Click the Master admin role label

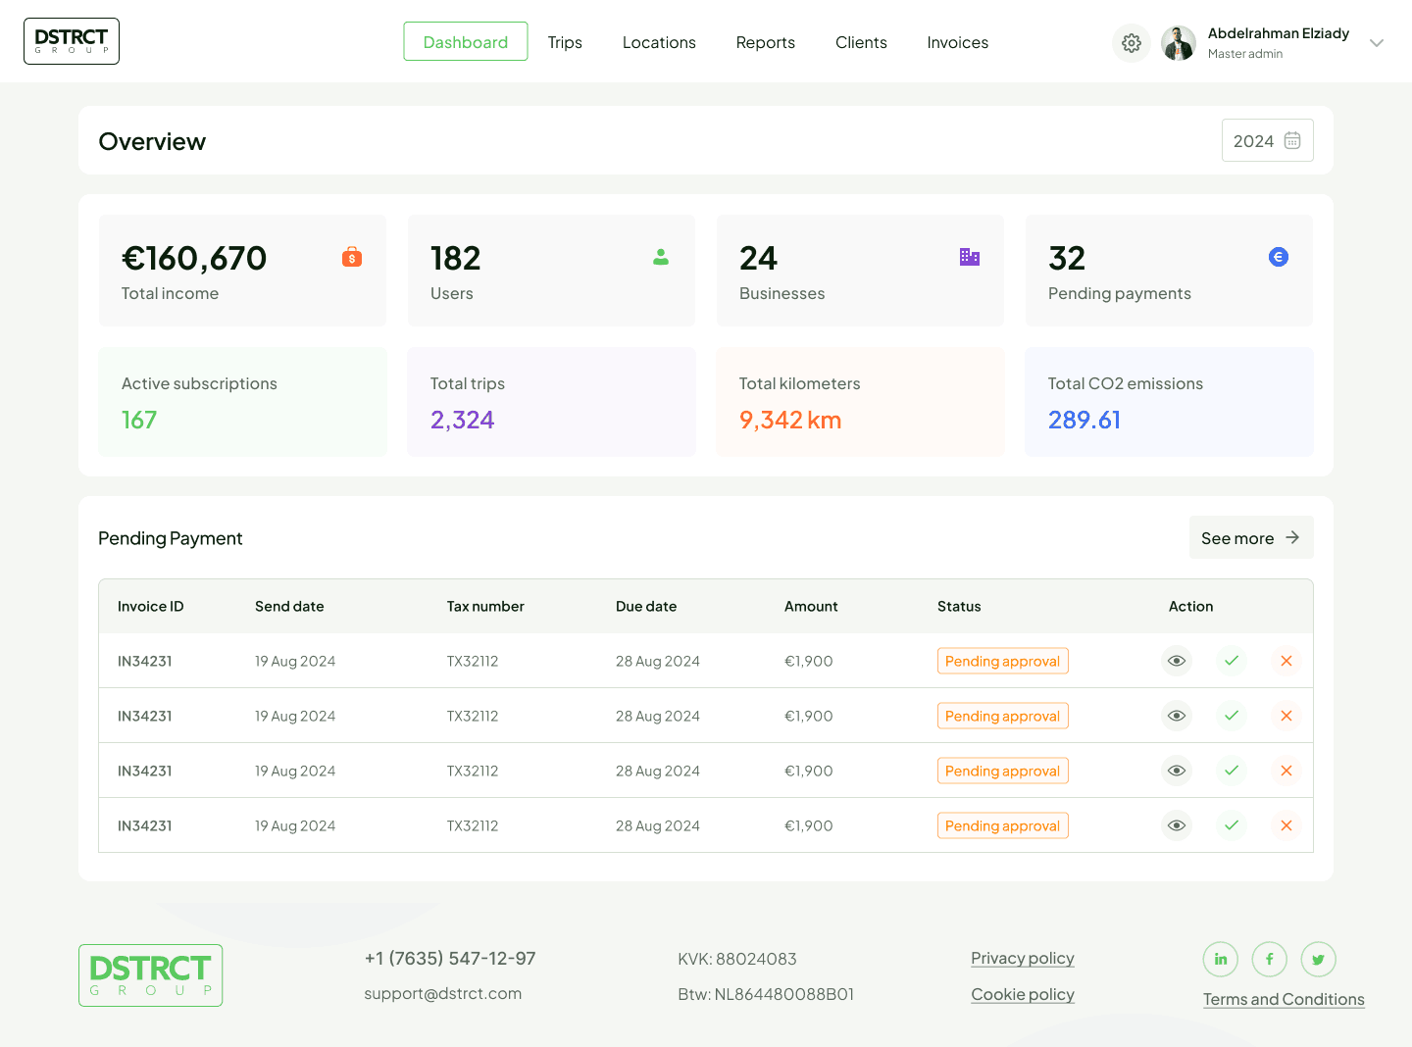click(x=1245, y=54)
